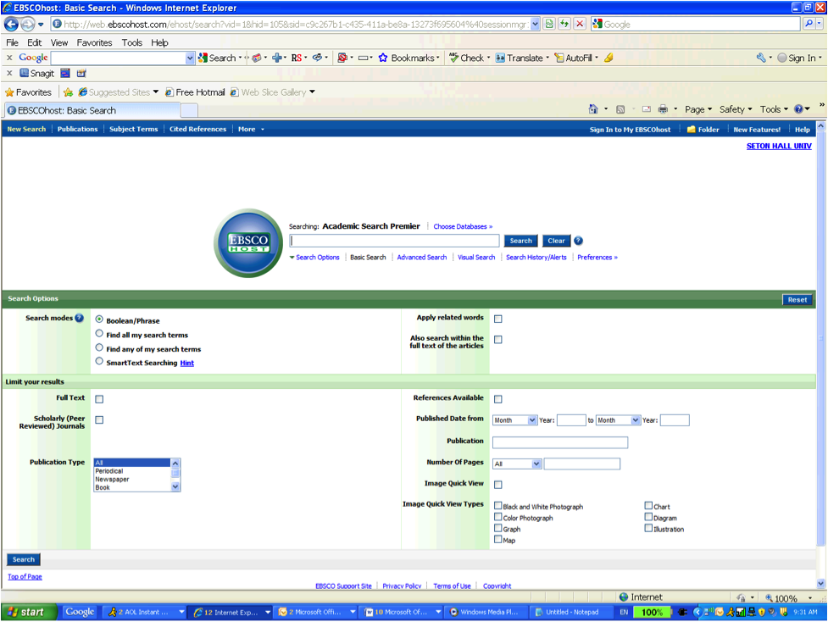Check Scholarly (Peer Reviewed) Journals
The image size is (828, 622).
pyautogui.click(x=99, y=419)
